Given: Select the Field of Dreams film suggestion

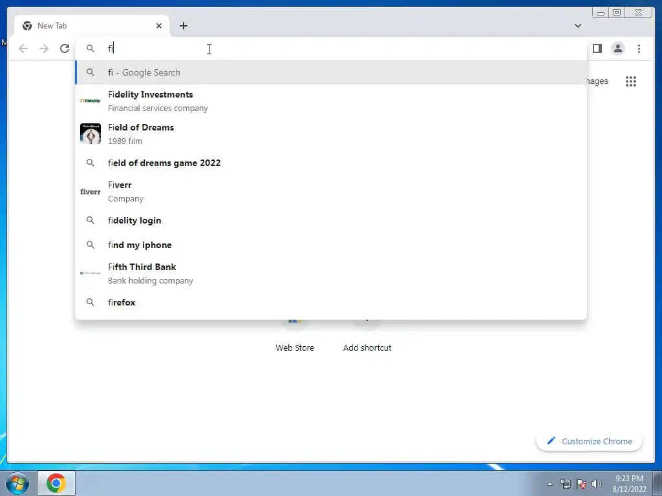Looking at the screenshot, I should [x=331, y=134].
